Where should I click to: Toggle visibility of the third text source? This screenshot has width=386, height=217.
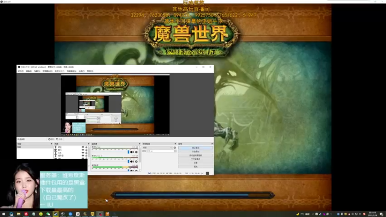coord(83,153)
